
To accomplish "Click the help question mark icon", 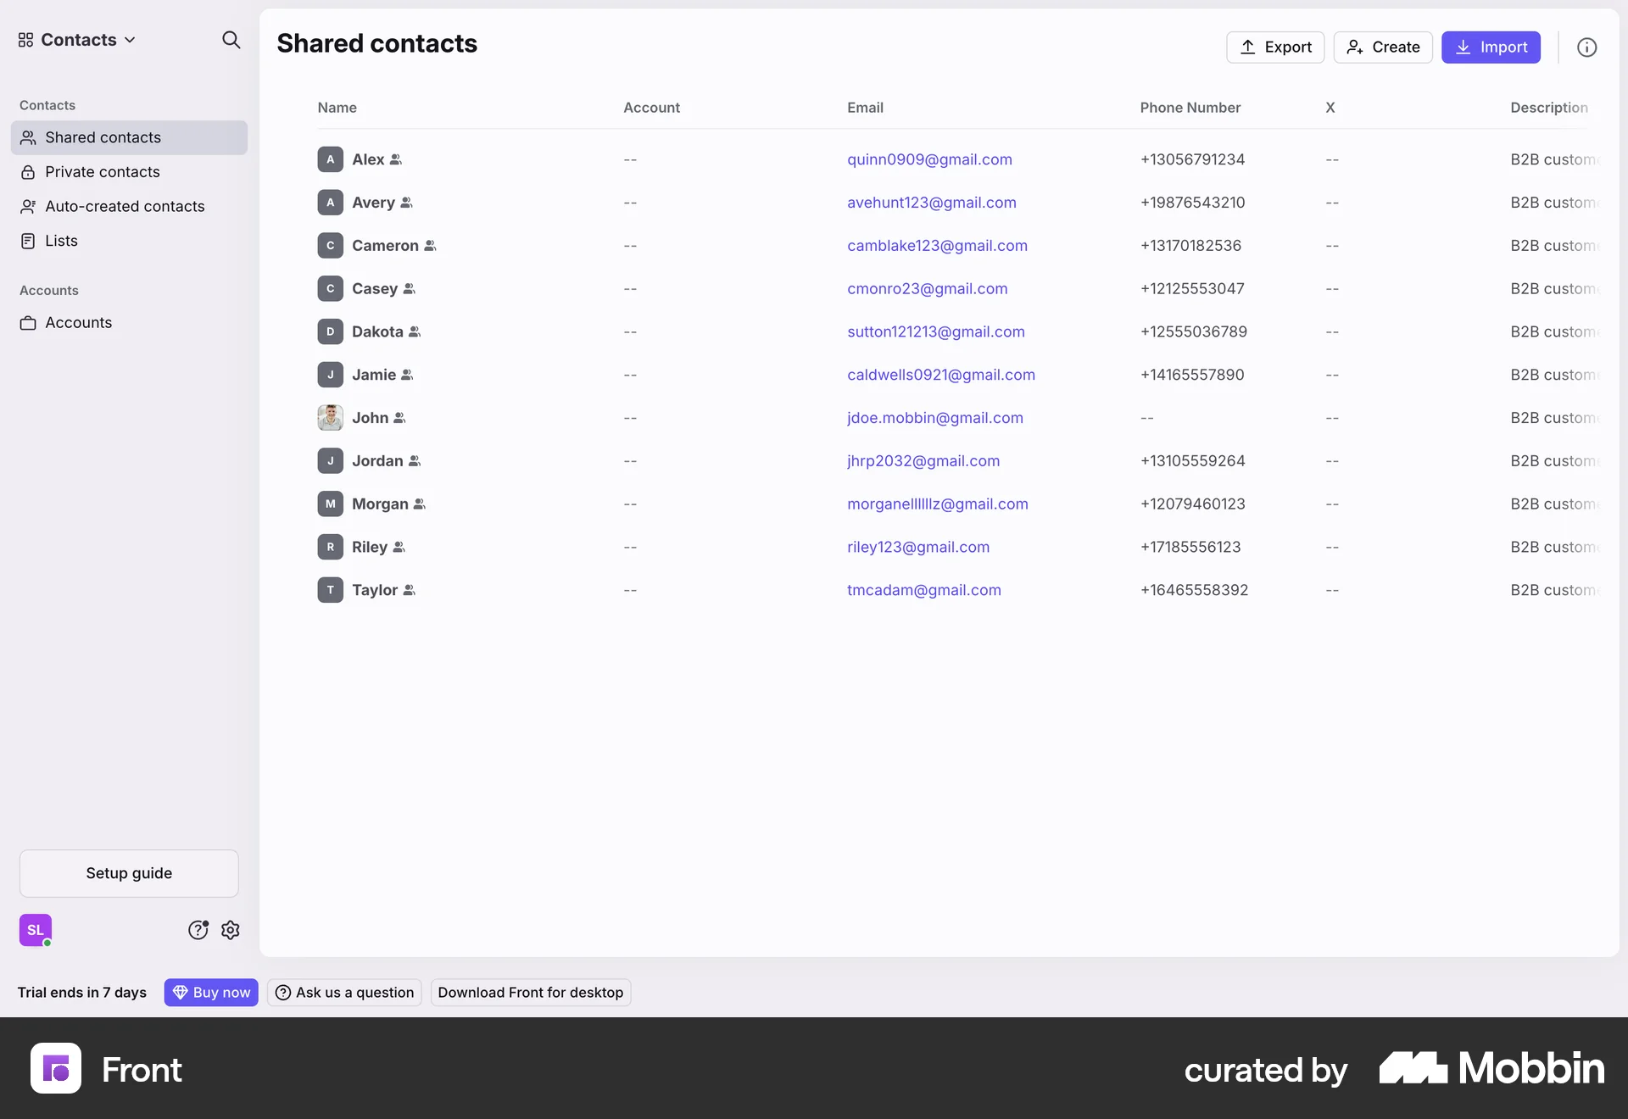I will (x=198, y=930).
